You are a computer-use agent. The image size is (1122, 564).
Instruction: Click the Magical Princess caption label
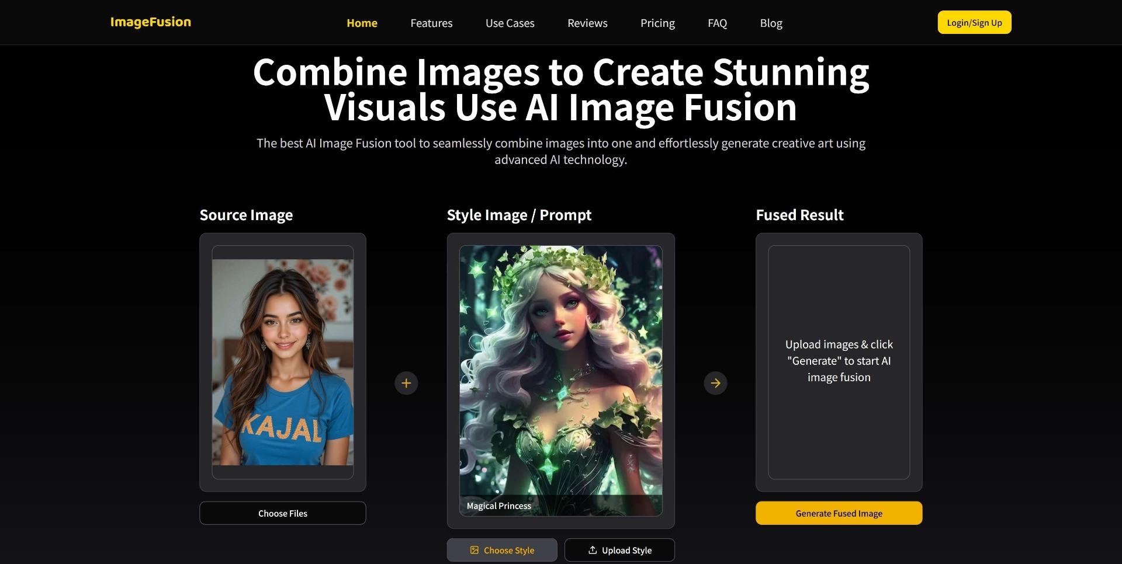[499, 506]
